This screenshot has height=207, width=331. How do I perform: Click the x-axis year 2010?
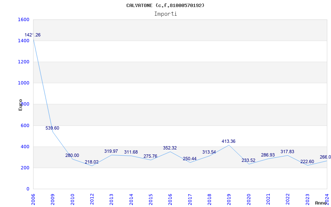[72, 200]
